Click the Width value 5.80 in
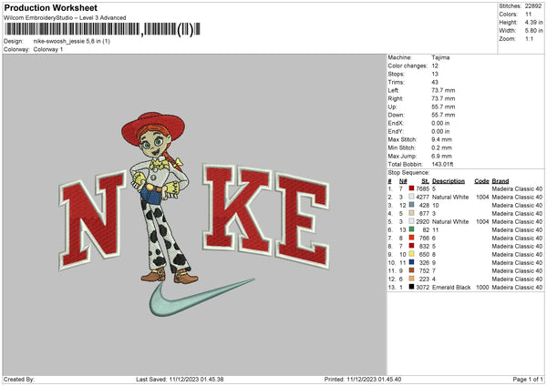 click(x=533, y=31)
